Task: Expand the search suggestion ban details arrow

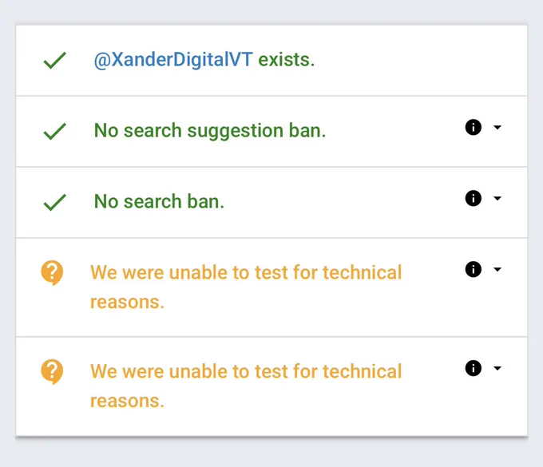Action: coord(497,128)
